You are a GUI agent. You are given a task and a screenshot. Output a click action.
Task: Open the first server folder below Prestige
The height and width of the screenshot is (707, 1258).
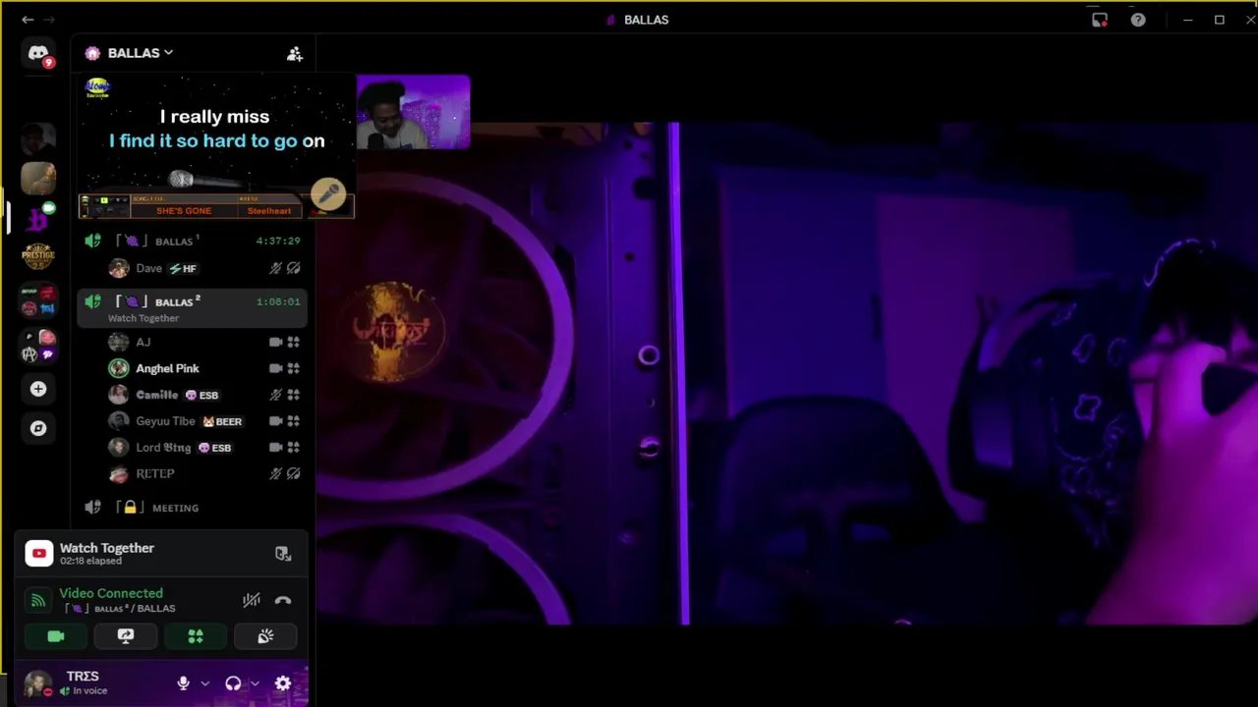pyautogui.click(x=38, y=301)
